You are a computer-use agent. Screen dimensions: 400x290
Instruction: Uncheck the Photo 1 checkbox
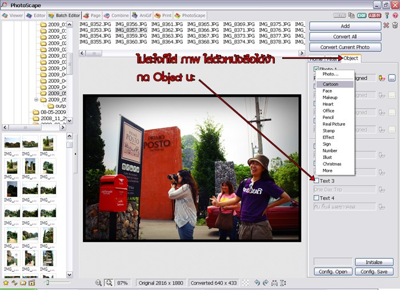coord(317,69)
